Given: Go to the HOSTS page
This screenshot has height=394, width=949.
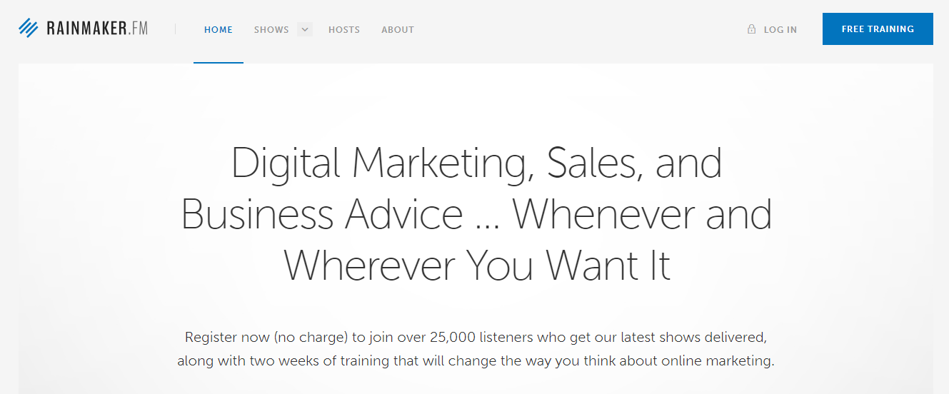Looking at the screenshot, I should [x=344, y=30].
